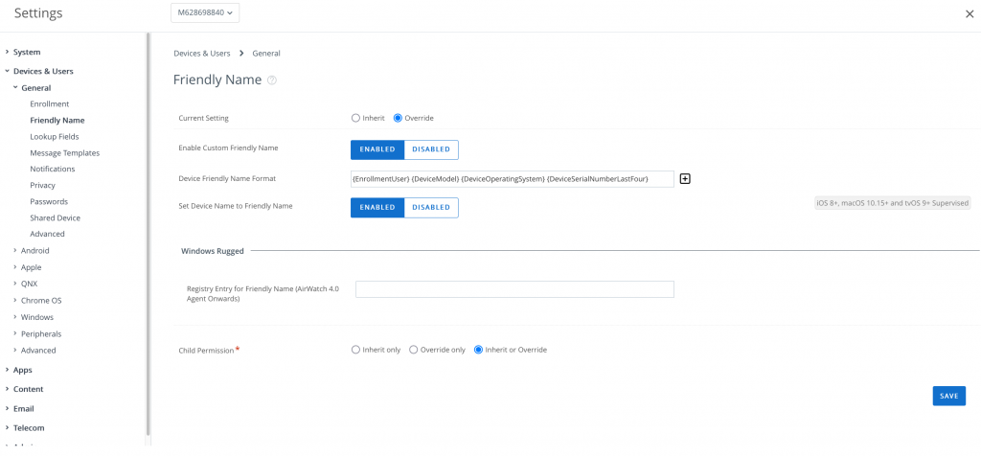Expand the System section in sidebar
Screen dimensions: 981x456
click(27, 52)
